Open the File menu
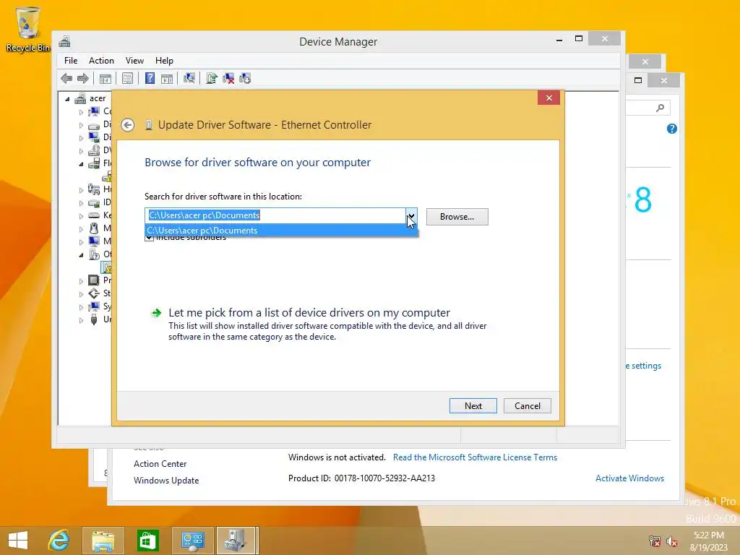 pos(71,61)
